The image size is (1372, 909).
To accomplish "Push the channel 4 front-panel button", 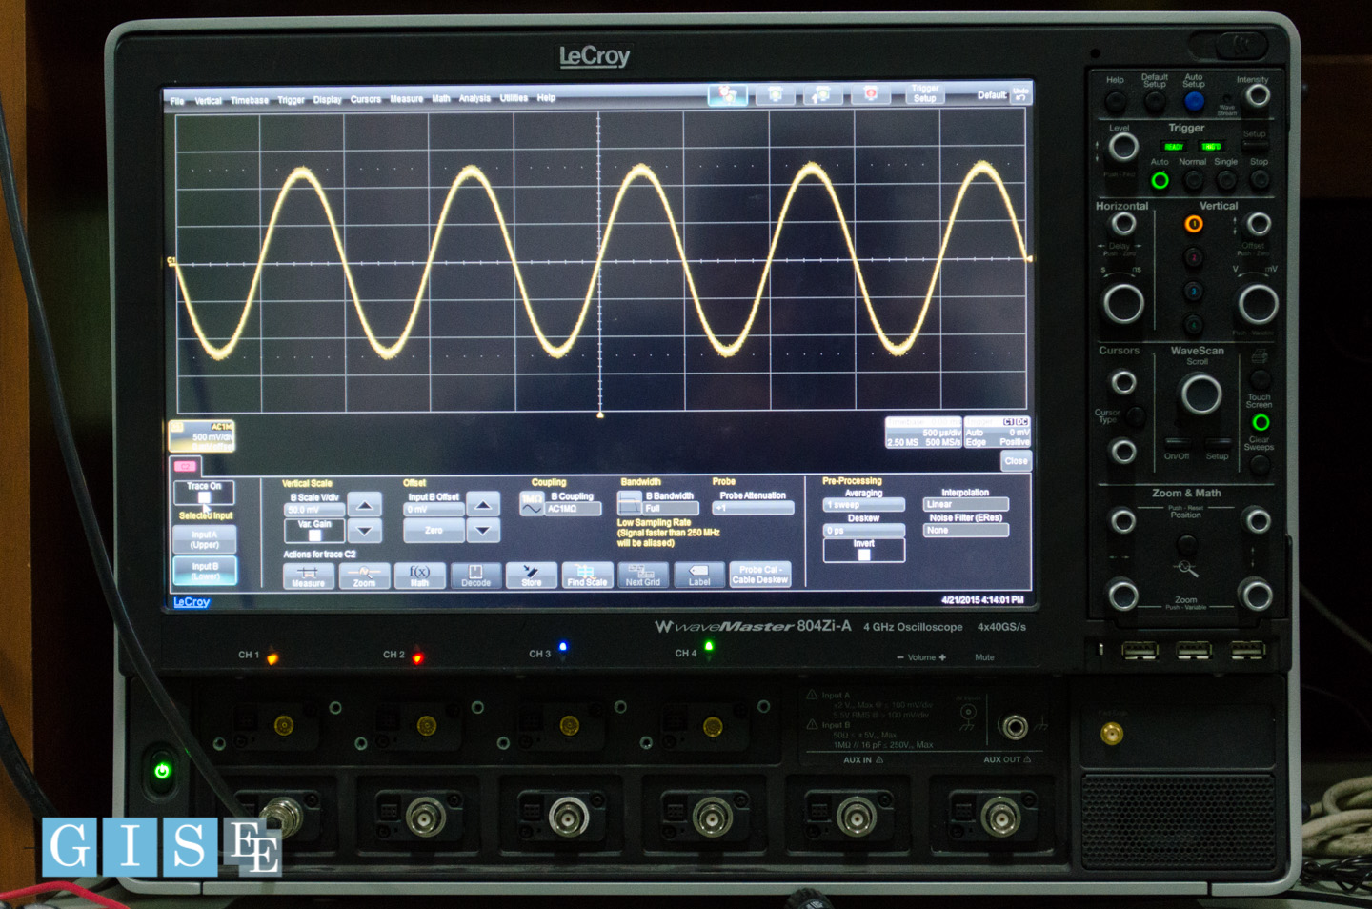I will [x=1193, y=324].
